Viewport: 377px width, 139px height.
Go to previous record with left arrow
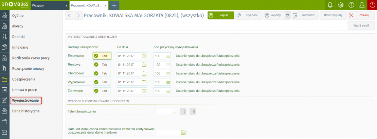coord(69,15)
